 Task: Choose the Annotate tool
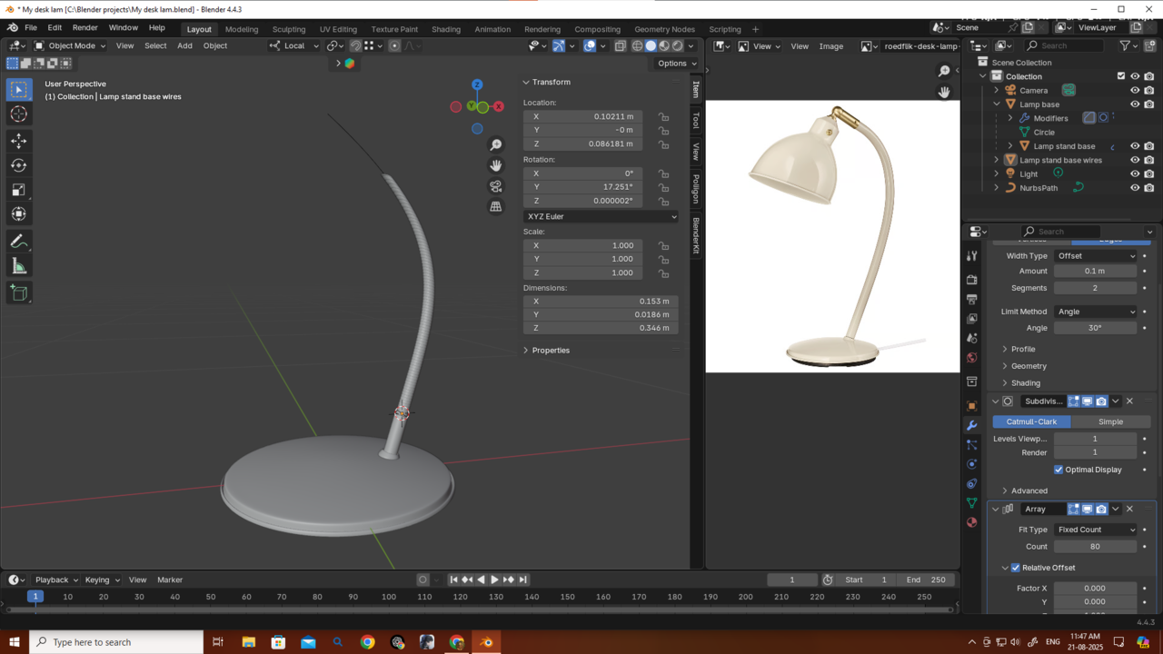pos(19,242)
